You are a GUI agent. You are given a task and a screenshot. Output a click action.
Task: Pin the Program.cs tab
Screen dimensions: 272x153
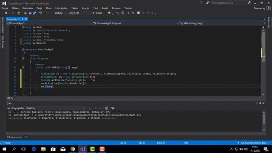23,19
